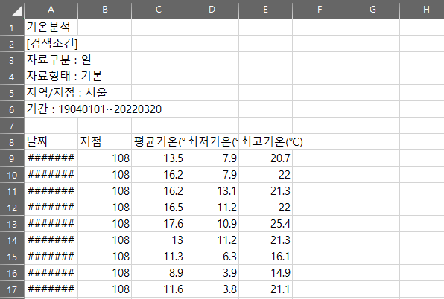Screen dimensions: 444x299
Task: Click cell reading 자료구분 : 일
Action: [x=51, y=60]
